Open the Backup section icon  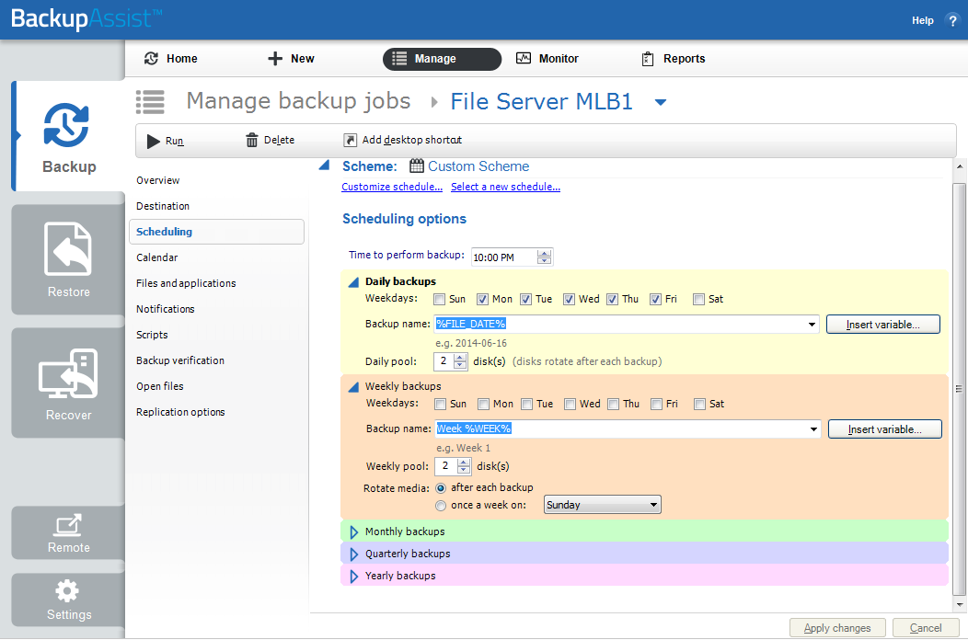(x=66, y=125)
